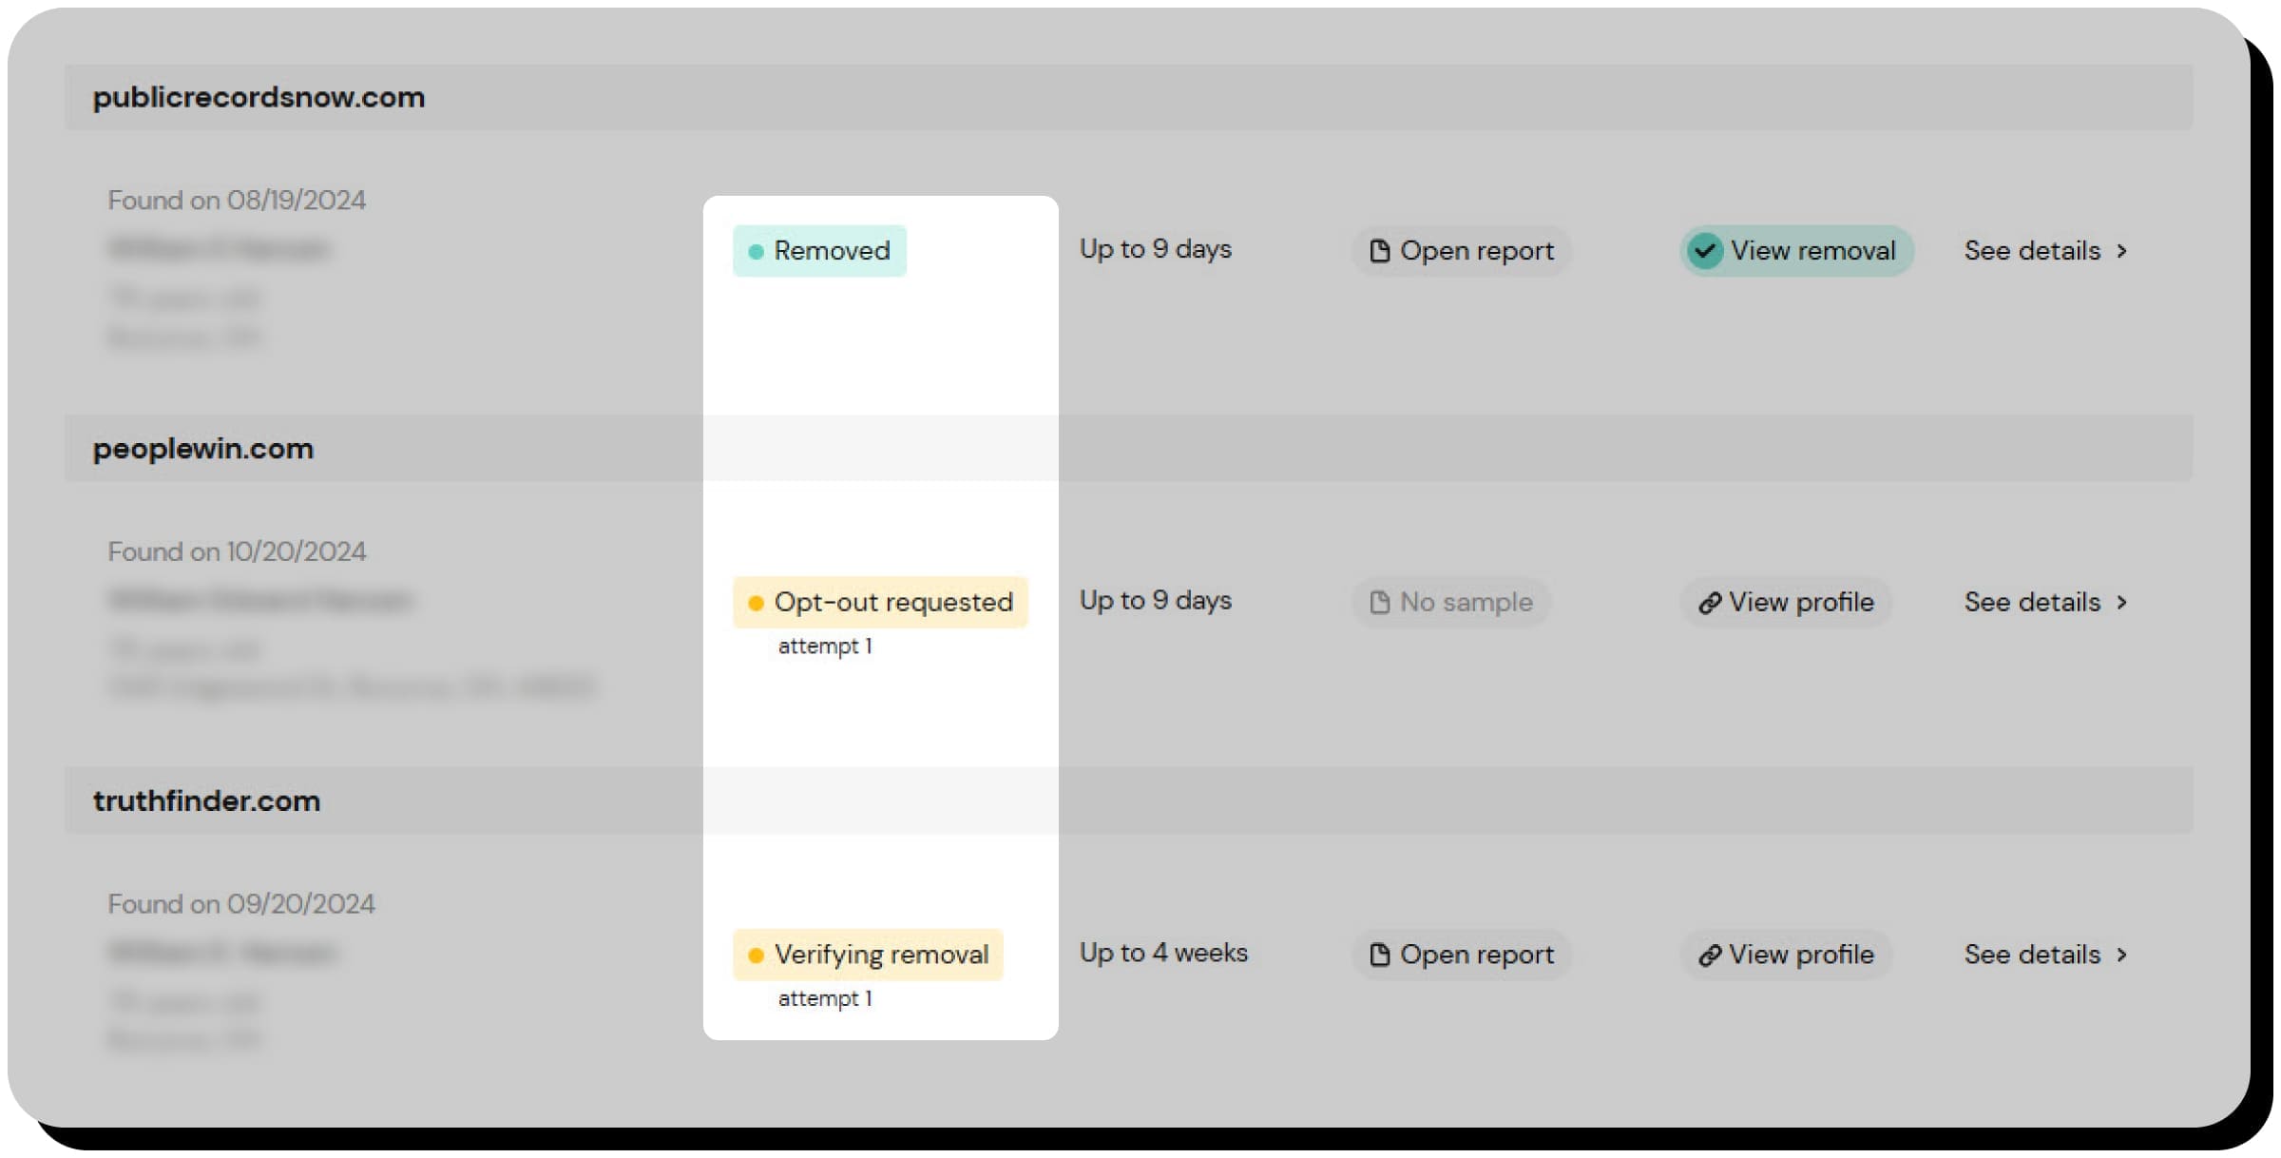Click the link icon in peoplewin View profile
Screen dimensions: 2281x1158
pos(1710,603)
